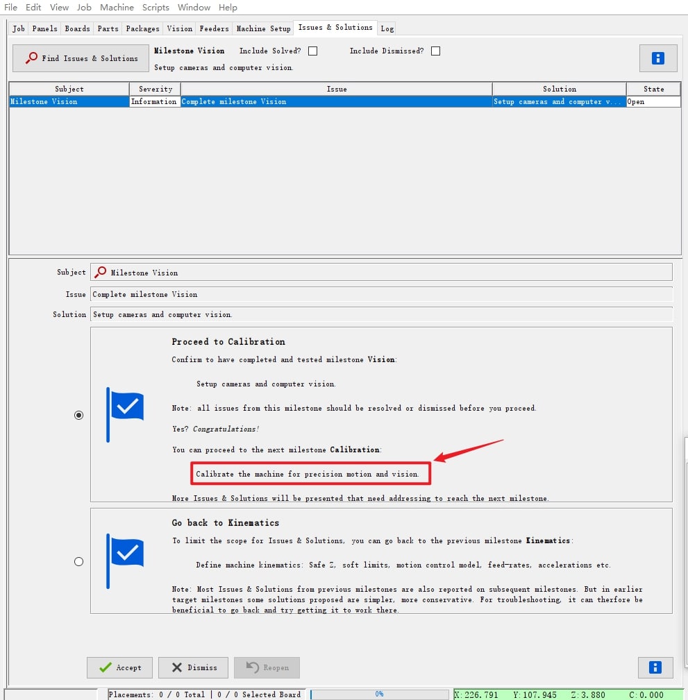This screenshot has width=688, height=700.
Task: Switch to the Parts tab
Action: coord(108,28)
